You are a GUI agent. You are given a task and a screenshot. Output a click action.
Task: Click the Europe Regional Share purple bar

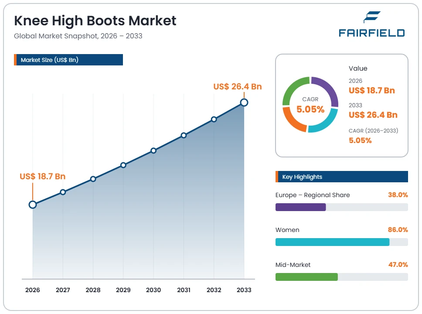tap(301, 207)
